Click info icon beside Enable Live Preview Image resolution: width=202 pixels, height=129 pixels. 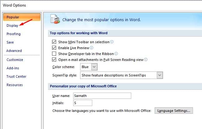click(x=91, y=48)
